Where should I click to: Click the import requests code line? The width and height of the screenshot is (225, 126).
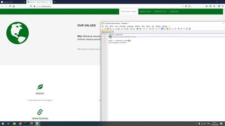pos(116,35)
